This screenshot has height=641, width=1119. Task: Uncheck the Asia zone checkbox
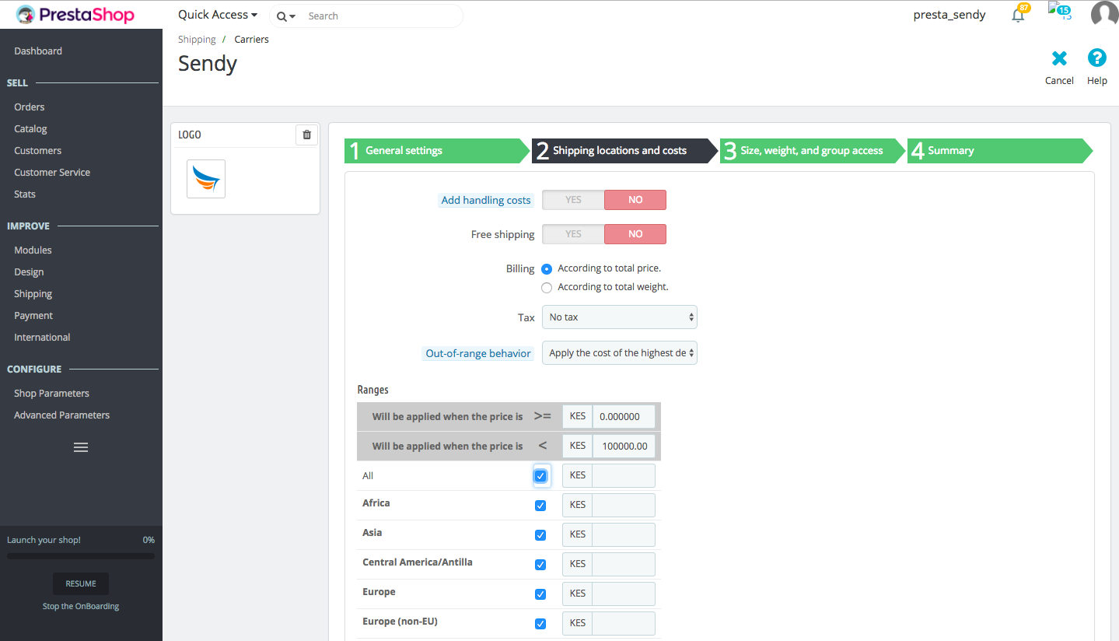540,535
